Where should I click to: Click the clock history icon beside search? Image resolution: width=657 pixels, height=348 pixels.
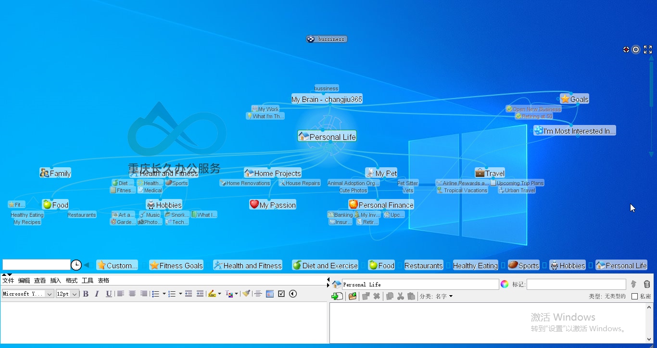tap(76, 265)
